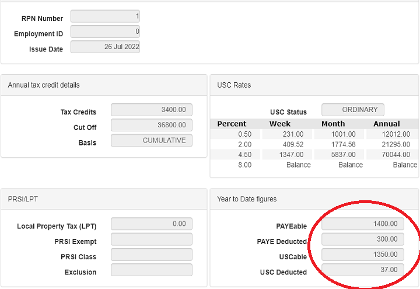Click the annual value 21295.00

point(396,145)
